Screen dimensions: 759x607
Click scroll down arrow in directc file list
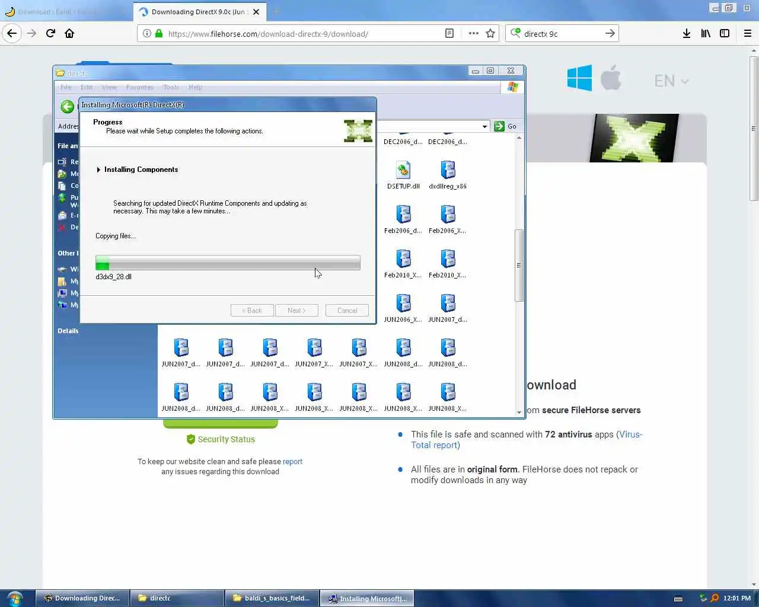[x=519, y=412]
